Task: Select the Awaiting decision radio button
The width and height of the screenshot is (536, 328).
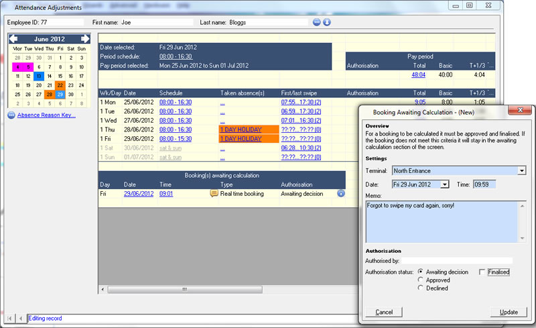Action: (421, 272)
